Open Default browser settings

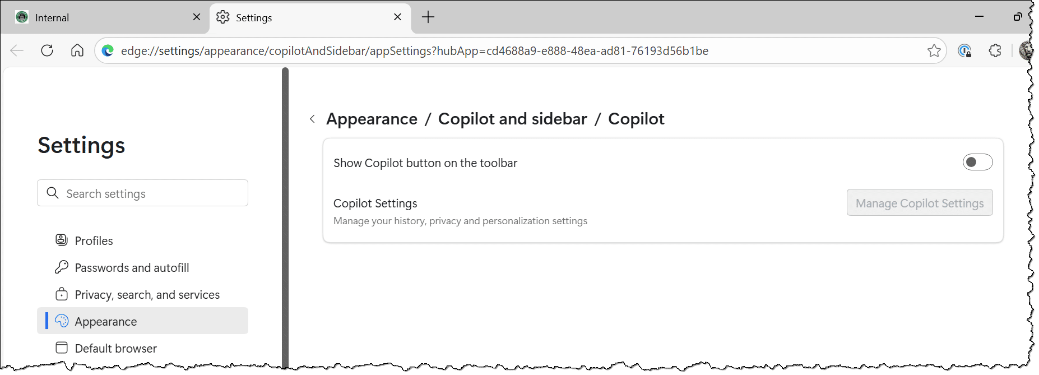coord(115,348)
